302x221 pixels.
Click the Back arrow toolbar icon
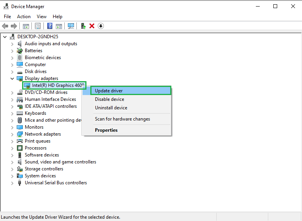(x=5, y=26)
